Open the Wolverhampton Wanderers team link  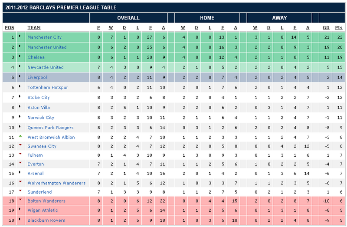point(56,183)
